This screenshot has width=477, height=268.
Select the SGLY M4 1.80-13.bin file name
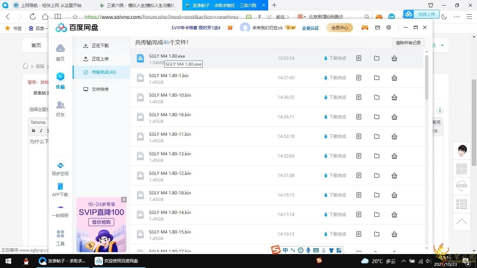(170, 154)
